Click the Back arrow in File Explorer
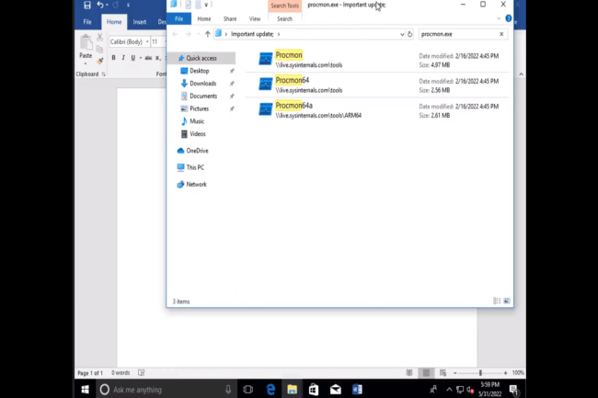The height and width of the screenshot is (398, 598). coord(175,34)
